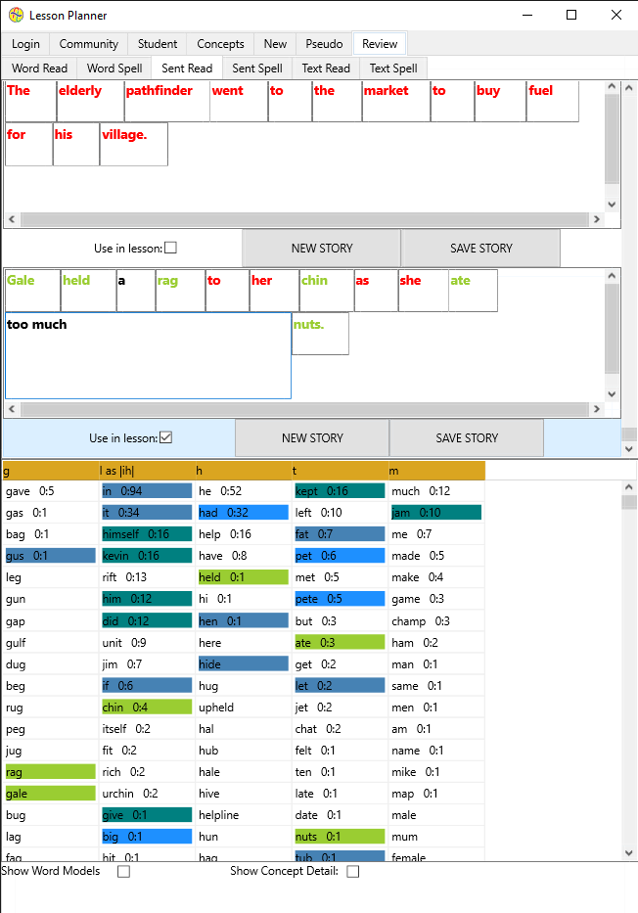Click the 'I as |ih|' column header

148,471
